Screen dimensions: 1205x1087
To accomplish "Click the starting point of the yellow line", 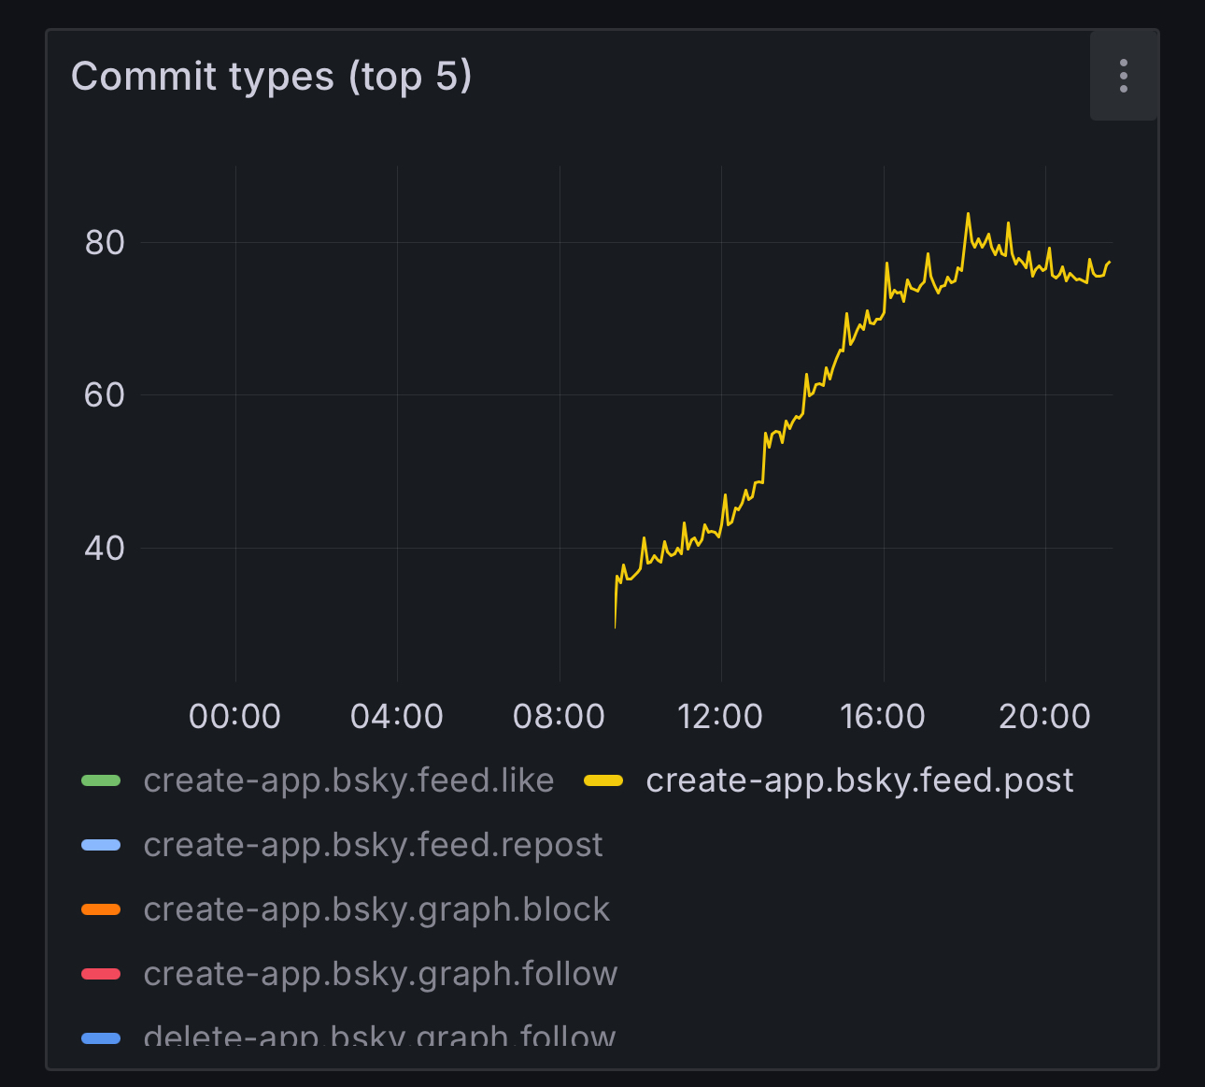I will (x=615, y=626).
